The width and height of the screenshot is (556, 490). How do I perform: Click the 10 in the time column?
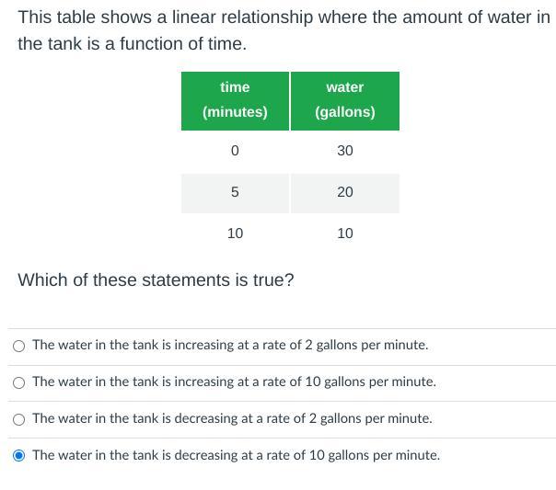point(235,234)
